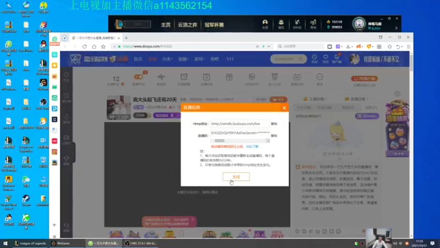Click the orange 关注 follow button
The image size is (440, 248).
pyautogui.click(x=278, y=100)
